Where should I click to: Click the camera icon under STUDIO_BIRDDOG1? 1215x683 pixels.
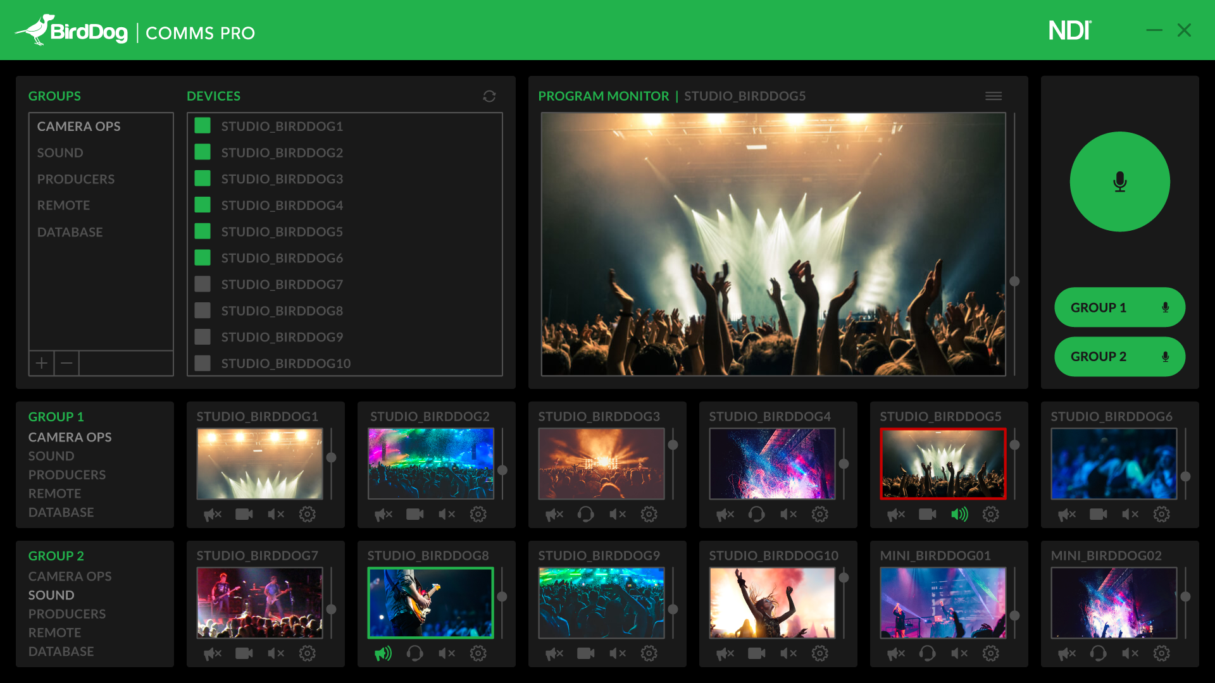coord(244,514)
